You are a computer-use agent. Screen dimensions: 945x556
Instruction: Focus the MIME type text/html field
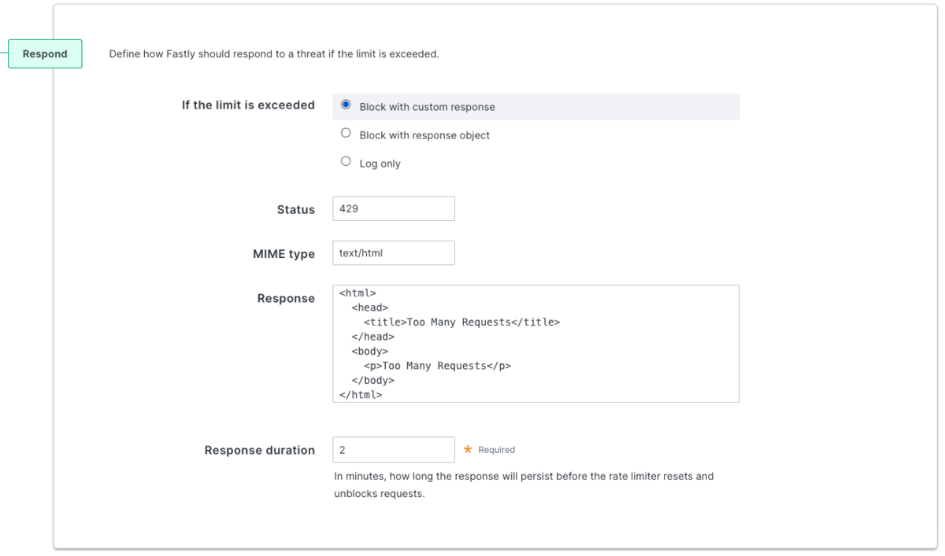point(394,253)
